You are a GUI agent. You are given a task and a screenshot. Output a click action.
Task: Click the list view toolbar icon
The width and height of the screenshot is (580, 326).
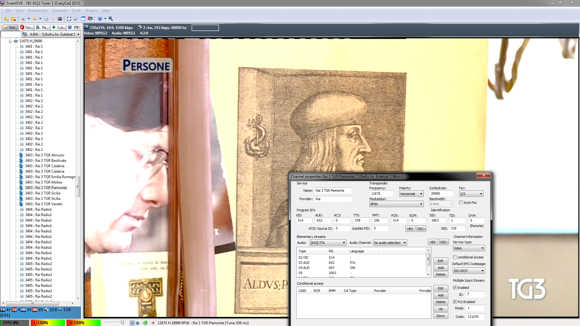click(x=53, y=19)
